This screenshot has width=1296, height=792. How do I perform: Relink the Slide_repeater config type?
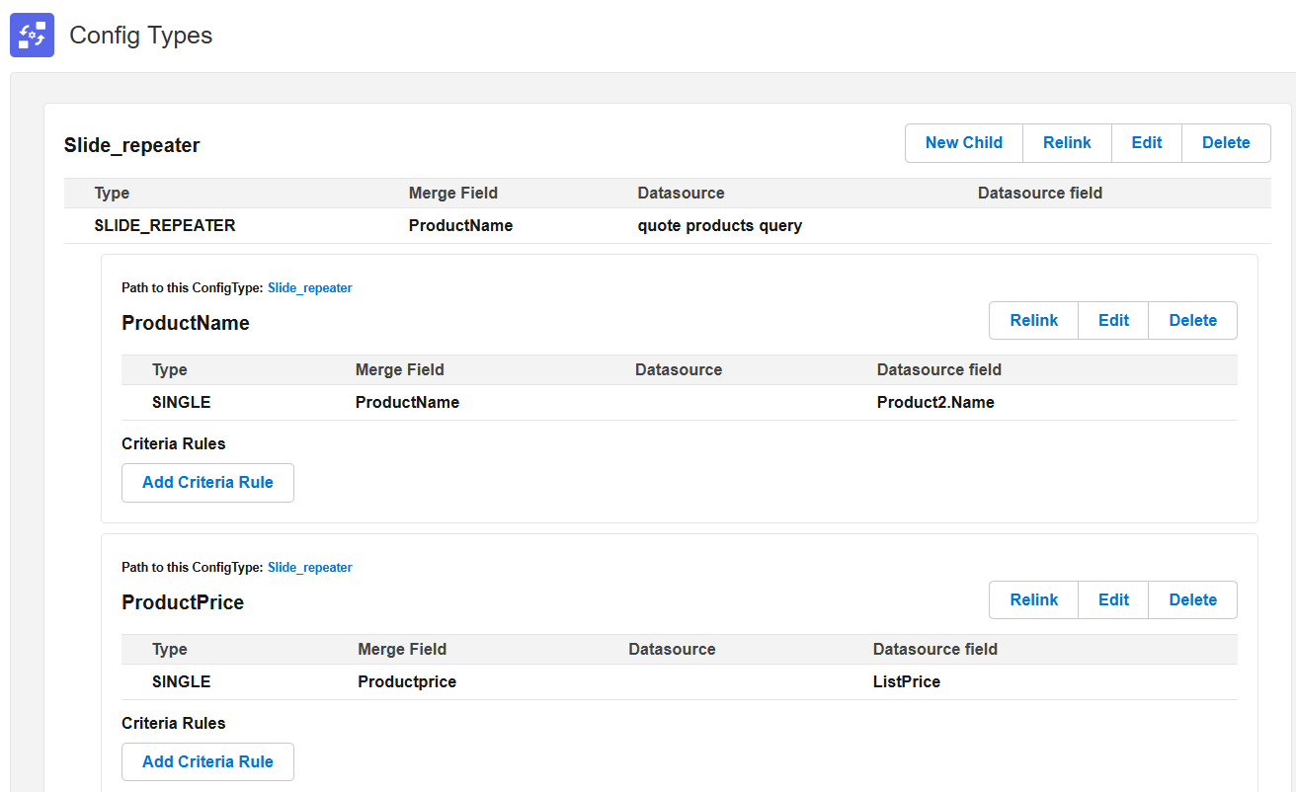click(x=1067, y=143)
